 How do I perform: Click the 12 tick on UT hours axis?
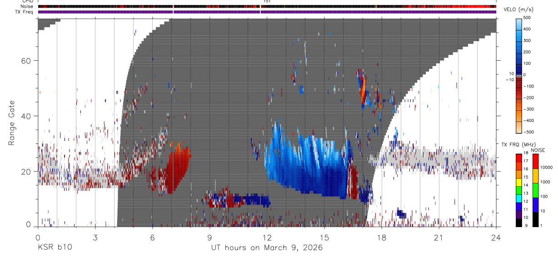coord(267,238)
